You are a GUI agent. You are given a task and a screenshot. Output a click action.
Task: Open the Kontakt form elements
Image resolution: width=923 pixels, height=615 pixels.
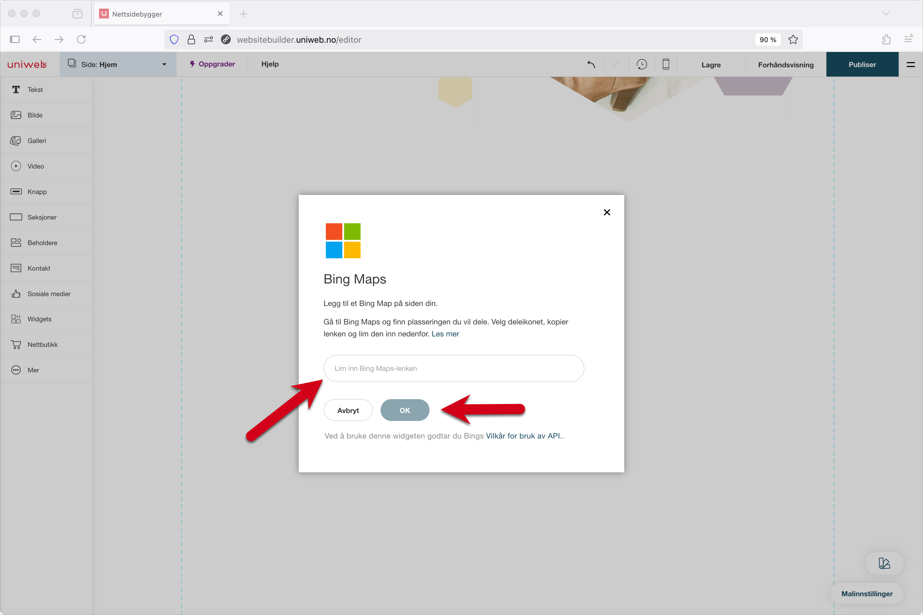(x=46, y=268)
